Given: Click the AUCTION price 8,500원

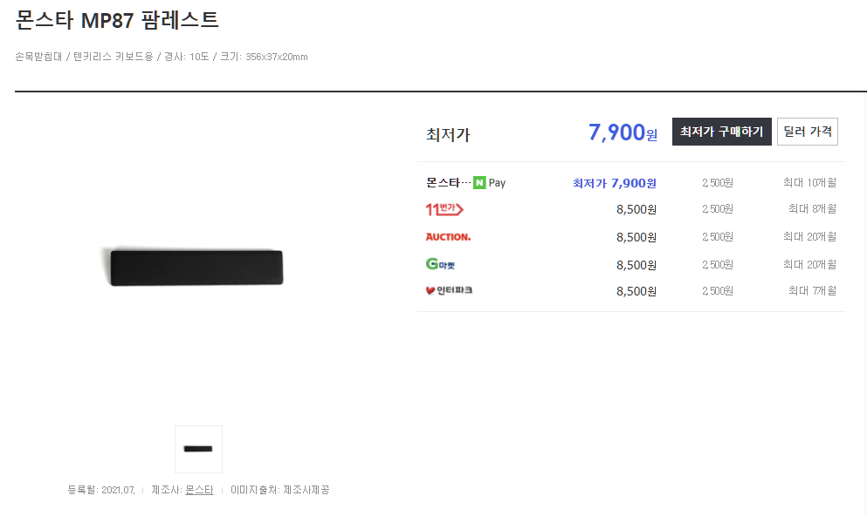Looking at the screenshot, I should [636, 237].
